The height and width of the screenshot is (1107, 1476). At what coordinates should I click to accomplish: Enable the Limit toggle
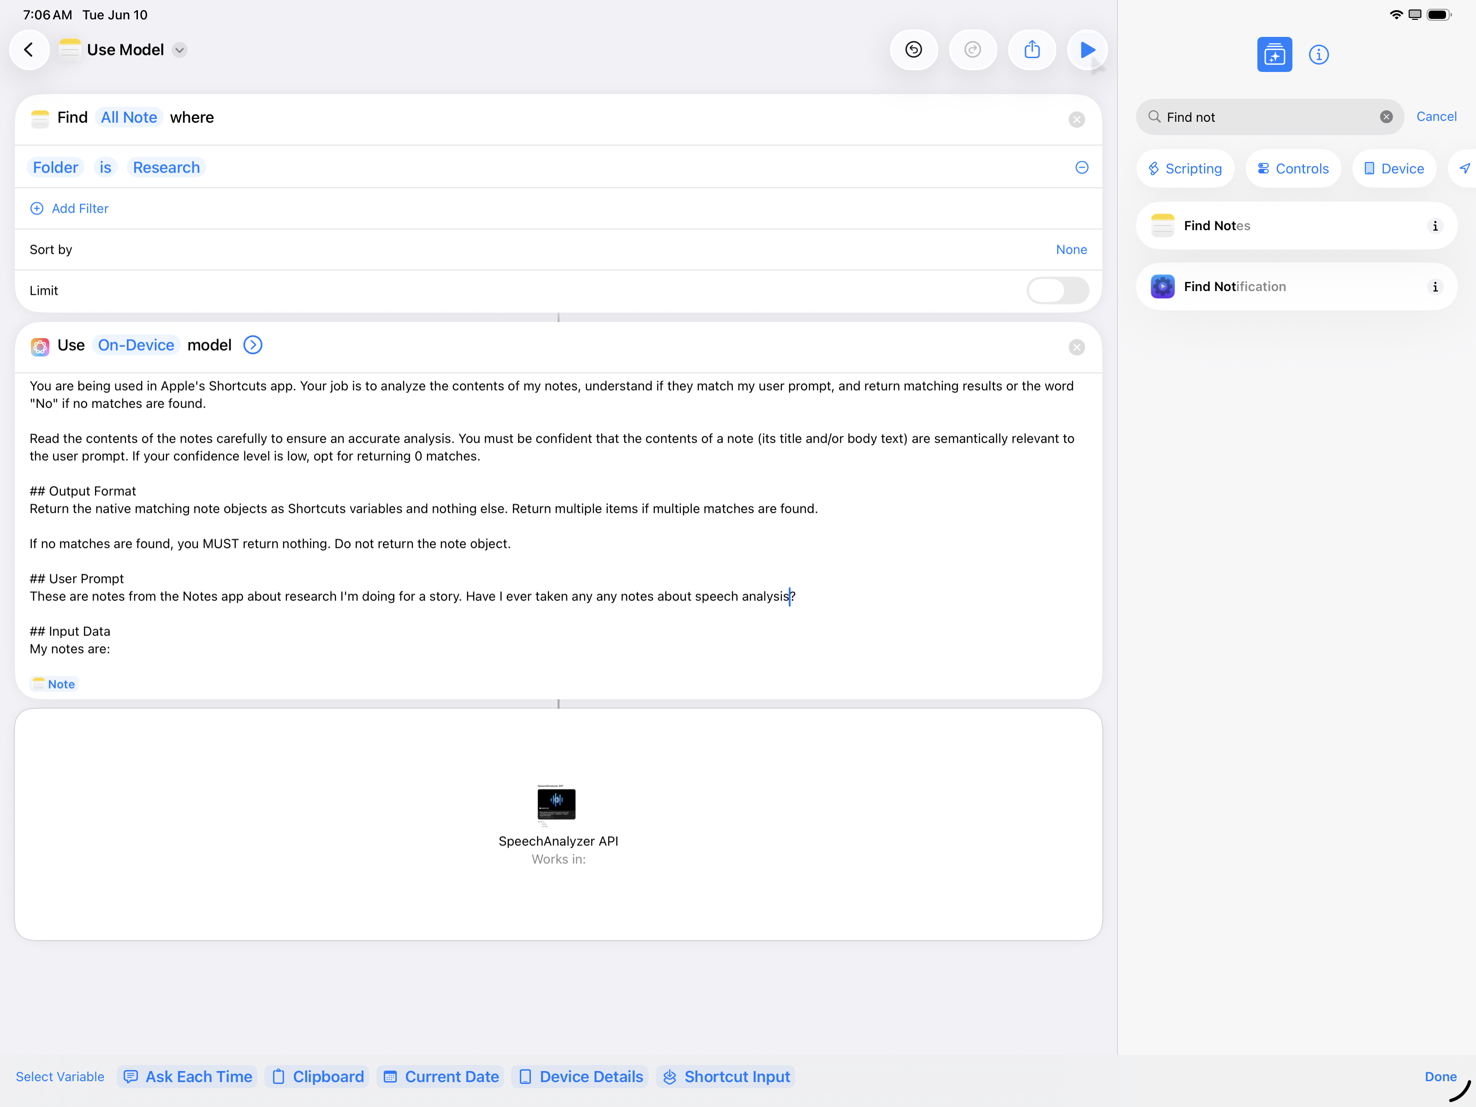(x=1057, y=290)
